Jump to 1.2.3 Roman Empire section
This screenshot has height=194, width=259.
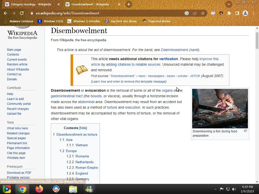(x=87, y=168)
